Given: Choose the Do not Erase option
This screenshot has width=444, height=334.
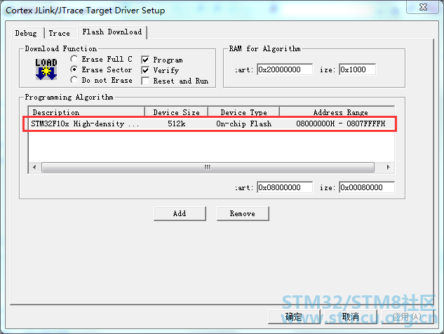Looking at the screenshot, I should point(74,81).
